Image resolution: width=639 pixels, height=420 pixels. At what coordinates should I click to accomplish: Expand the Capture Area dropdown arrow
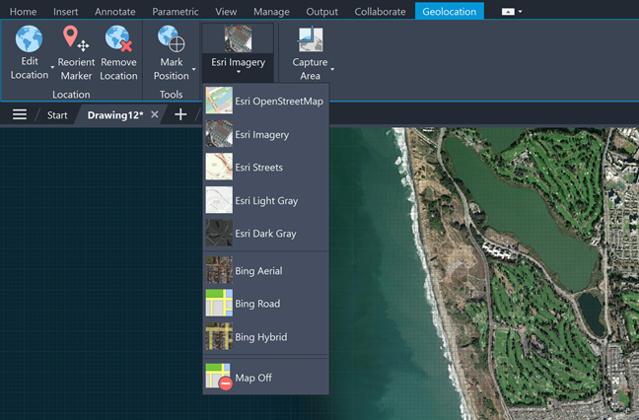pyautogui.click(x=332, y=69)
